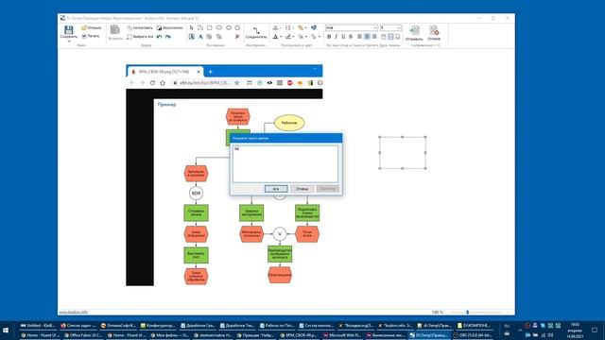This screenshot has width=605, height=340.
Task: Select the rectangle drawing tool
Action: (210, 27)
